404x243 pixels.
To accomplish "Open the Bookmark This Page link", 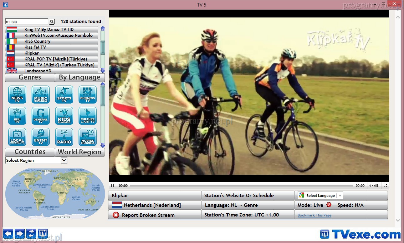I will (314, 215).
